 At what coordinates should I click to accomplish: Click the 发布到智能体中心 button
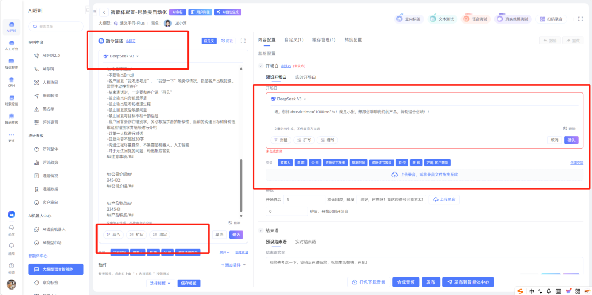pos(469,282)
